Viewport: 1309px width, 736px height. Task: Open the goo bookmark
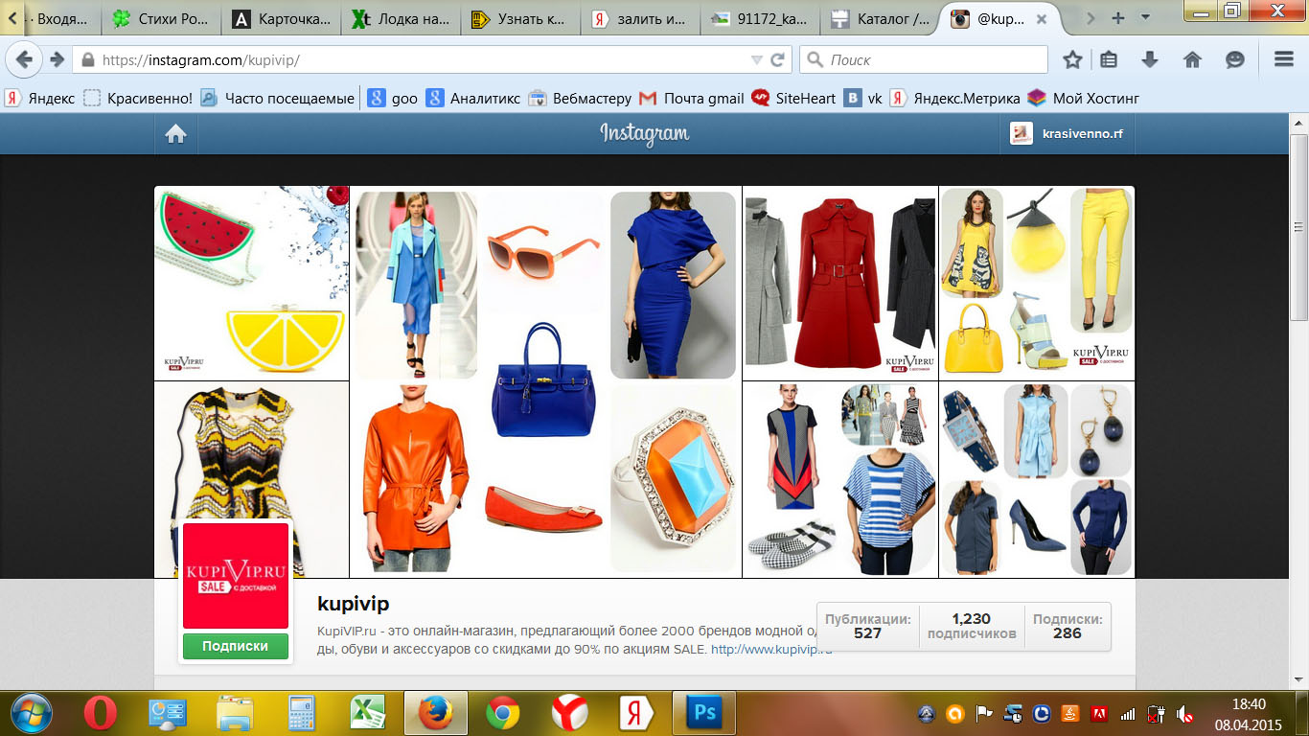click(x=393, y=98)
